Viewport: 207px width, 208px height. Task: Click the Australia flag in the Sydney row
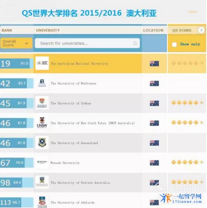pos(154,103)
